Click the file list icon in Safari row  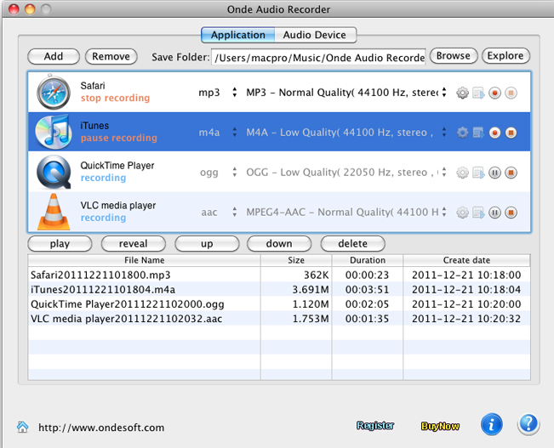click(478, 94)
